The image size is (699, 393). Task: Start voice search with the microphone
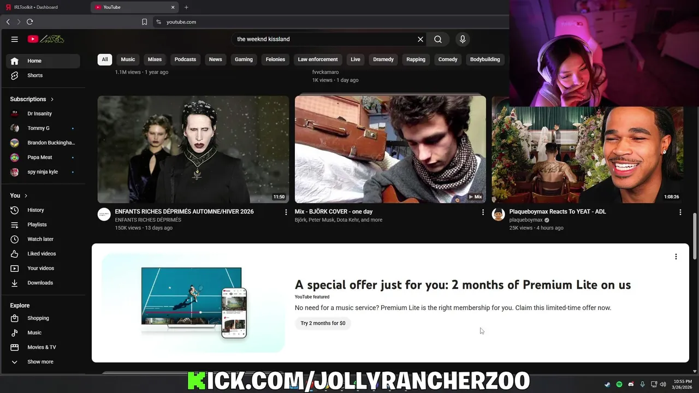(x=463, y=39)
